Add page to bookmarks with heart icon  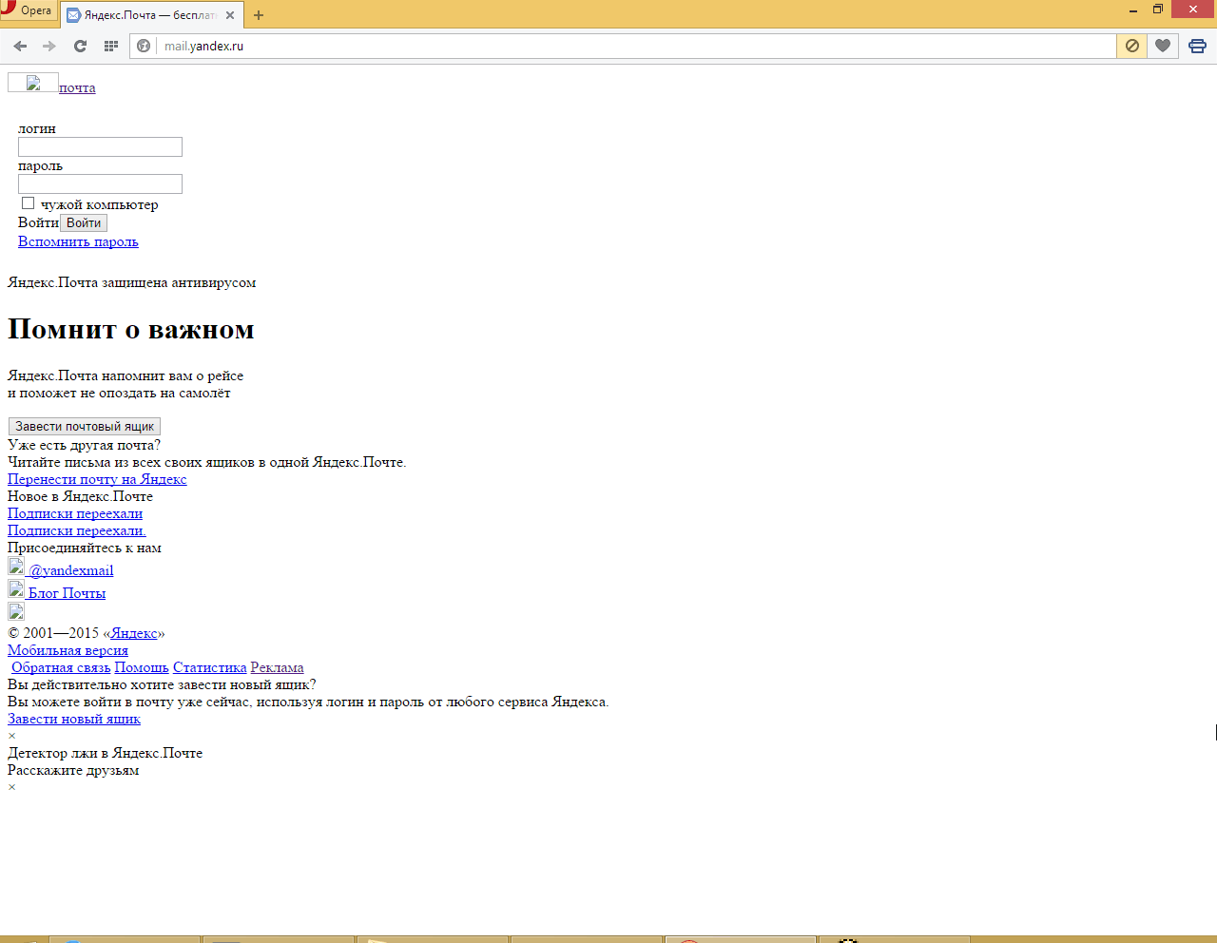point(1163,46)
